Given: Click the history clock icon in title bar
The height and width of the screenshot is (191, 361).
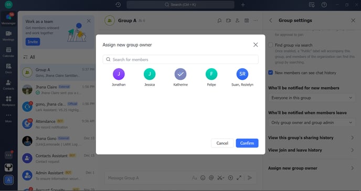Looking at the screenshot, I should (118, 5).
